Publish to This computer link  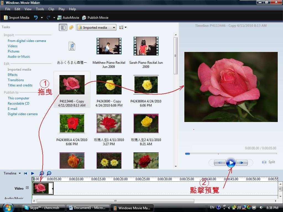(19, 98)
